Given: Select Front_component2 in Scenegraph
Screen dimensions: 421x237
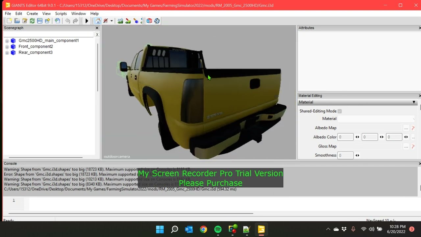Looking at the screenshot, I should 36,46.
